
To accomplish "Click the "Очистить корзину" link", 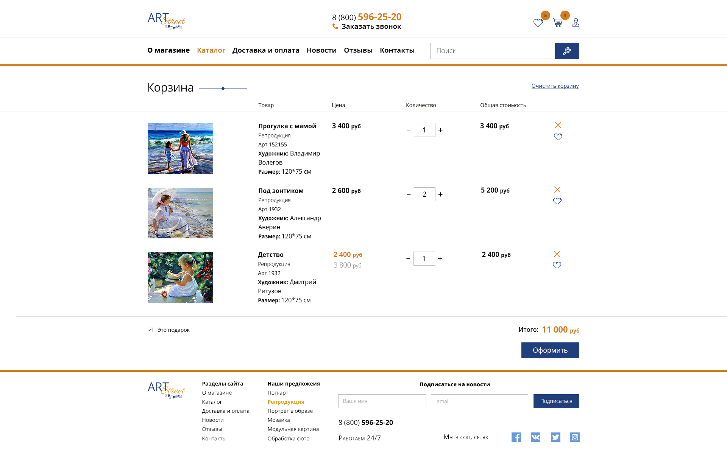I will (555, 86).
